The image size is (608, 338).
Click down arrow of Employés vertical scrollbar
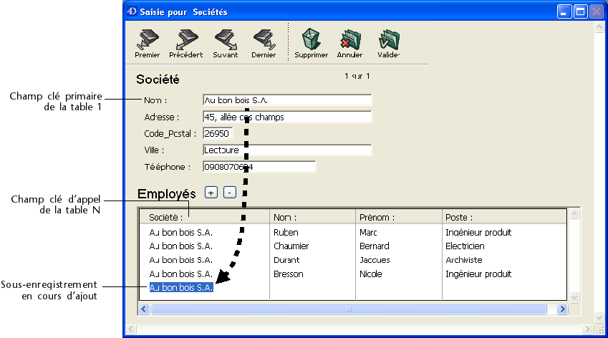[574, 297]
